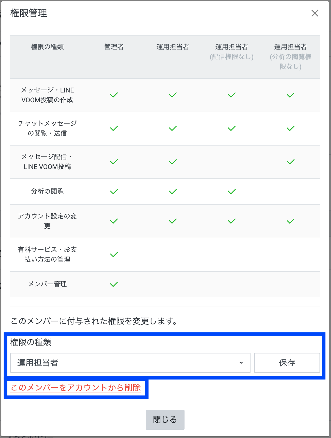Click 運用担当者 checkmark for メッセージ配信・LINE VOOM投稿
This screenshot has height=438, width=331.
click(x=173, y=162)
